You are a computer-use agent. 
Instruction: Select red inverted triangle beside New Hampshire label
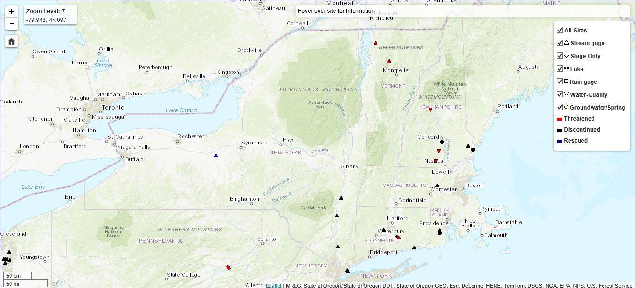(x=431, y=110)
